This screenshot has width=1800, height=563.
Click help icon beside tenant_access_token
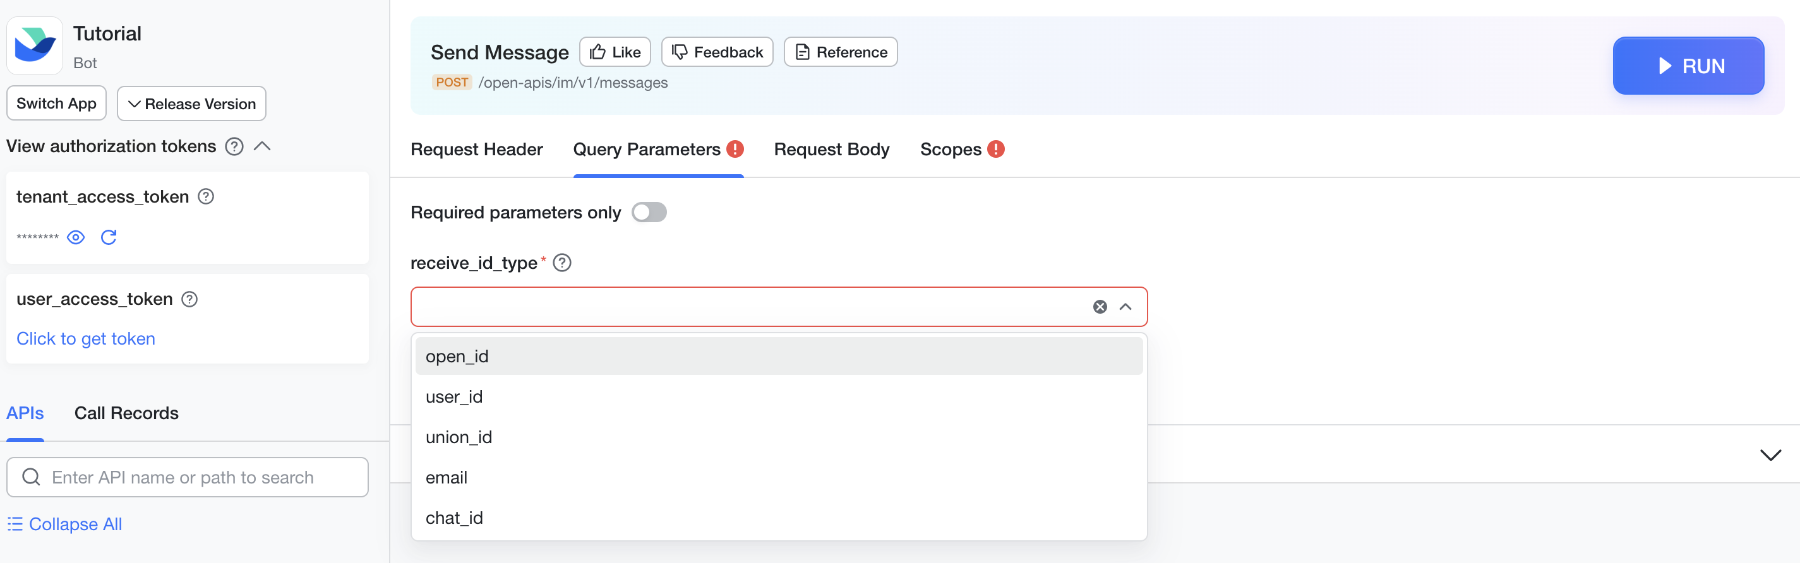tap(205, 197)
